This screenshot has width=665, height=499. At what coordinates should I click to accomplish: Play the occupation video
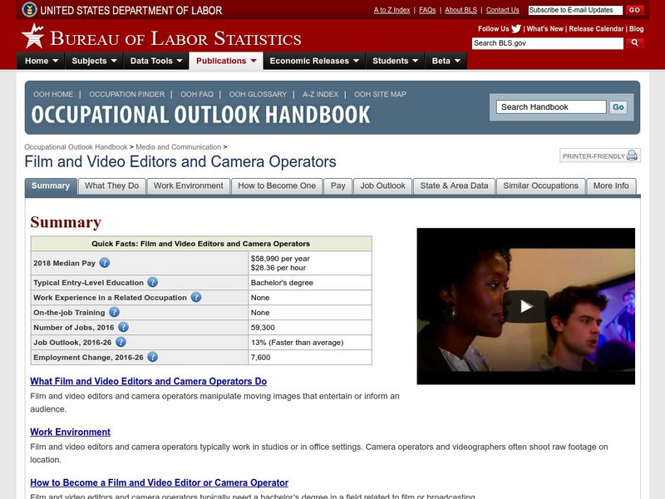tap(525, 306)
